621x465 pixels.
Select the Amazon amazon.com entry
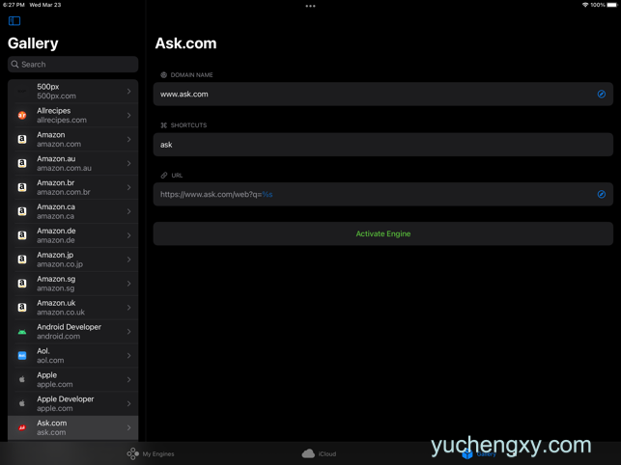coord(72,139)
